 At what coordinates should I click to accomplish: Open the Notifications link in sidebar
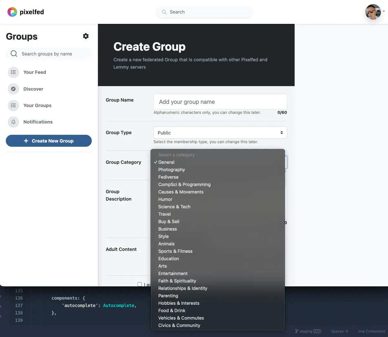coord(38,122)
